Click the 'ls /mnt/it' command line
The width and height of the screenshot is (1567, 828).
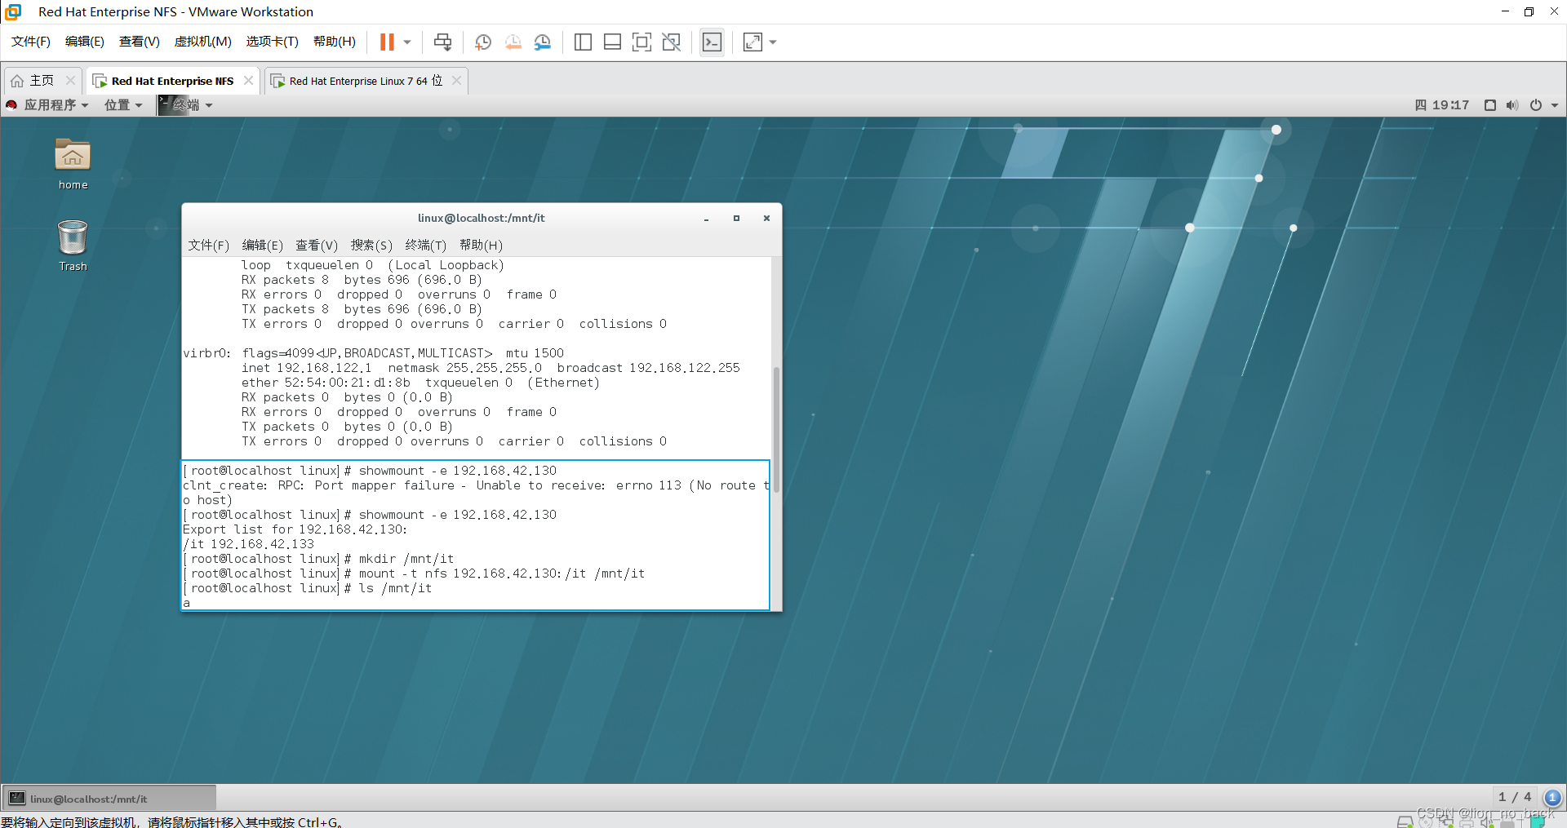[x=308, y=588]
